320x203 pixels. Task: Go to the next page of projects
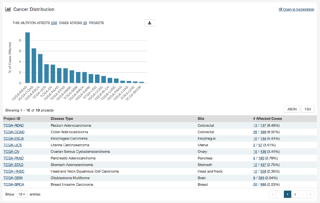point(303,194)
